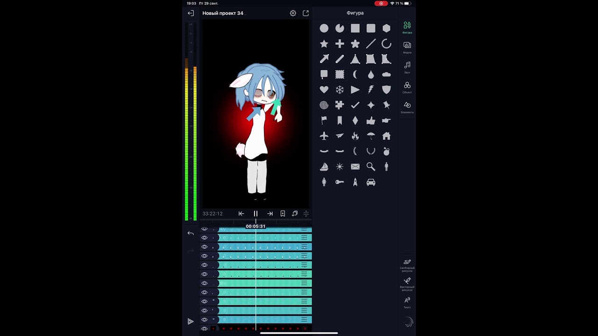598x336 pixels.
Task: Tap the export share icon
Action: [306, 13]
